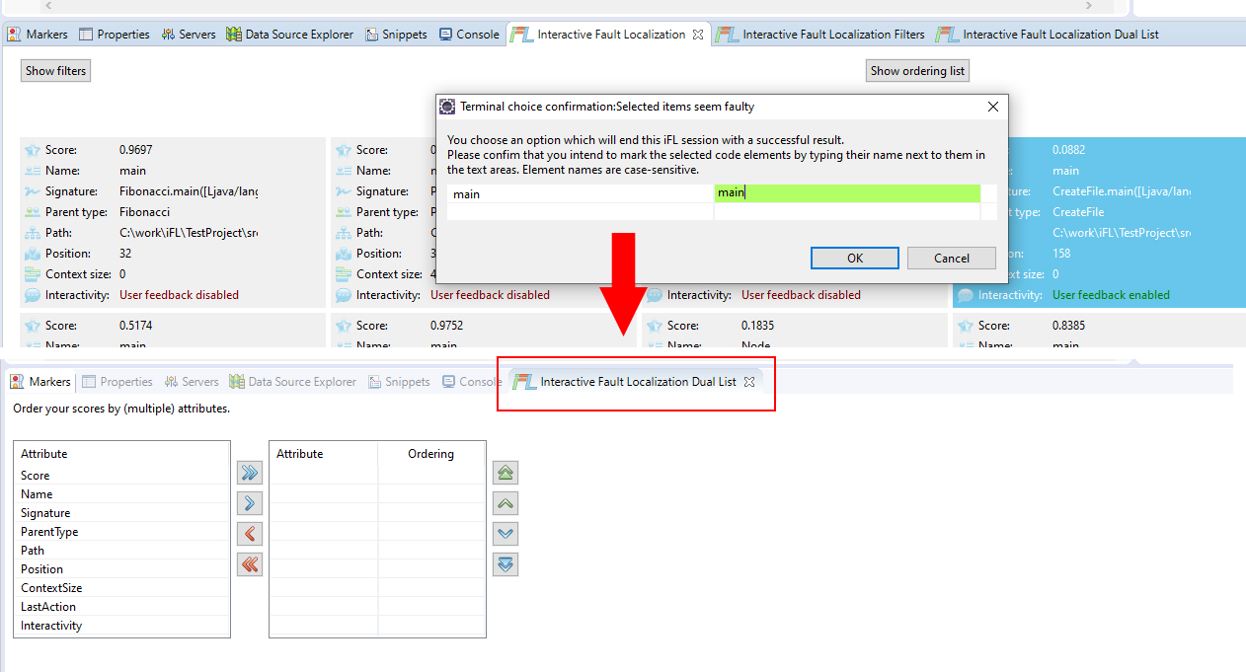Image resolution: width=1246 pixels, height=672 pixels.
Task: Click Data Source Explorer icon in upper tab bar
Action: tap(234, 35)
